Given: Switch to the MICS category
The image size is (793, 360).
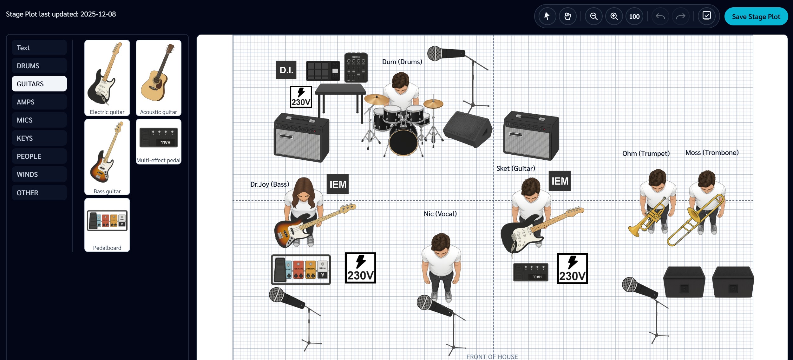Looking at the screenshot, I should (39, 120).
